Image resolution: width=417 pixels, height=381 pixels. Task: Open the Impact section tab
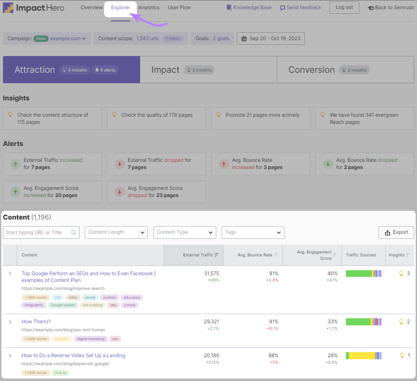[x=166, y=70]
